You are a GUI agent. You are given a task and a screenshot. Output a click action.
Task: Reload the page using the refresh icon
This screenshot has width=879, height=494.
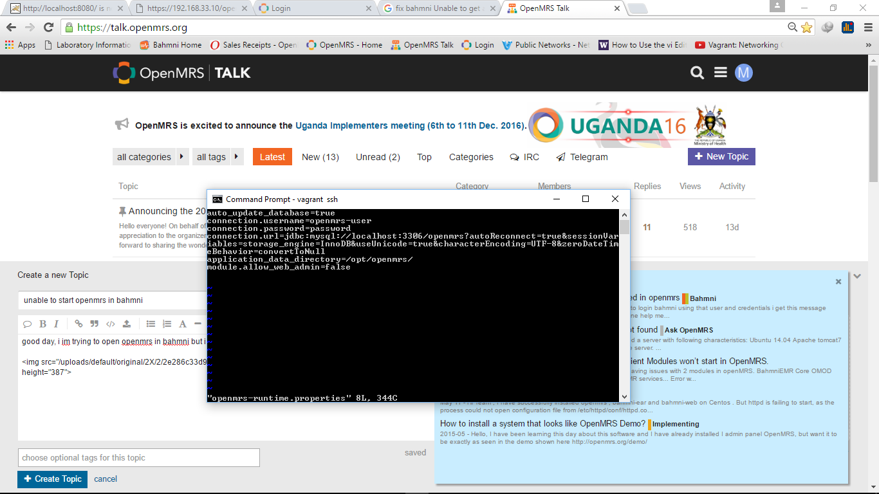48,28
